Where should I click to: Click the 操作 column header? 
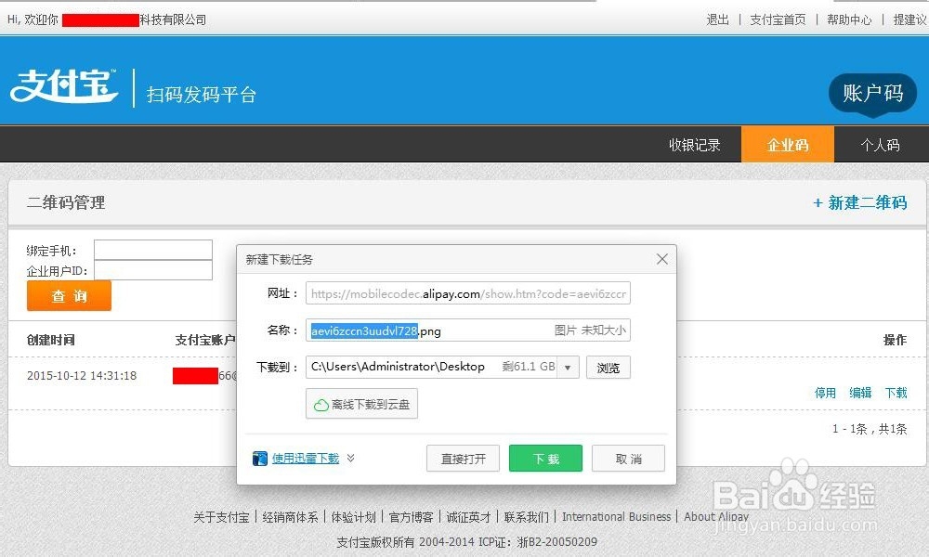point(895,340)
